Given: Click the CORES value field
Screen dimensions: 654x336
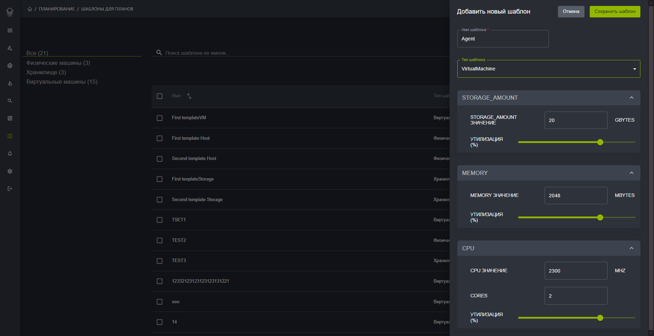Looking at the screenshot, I should [576, 296].
